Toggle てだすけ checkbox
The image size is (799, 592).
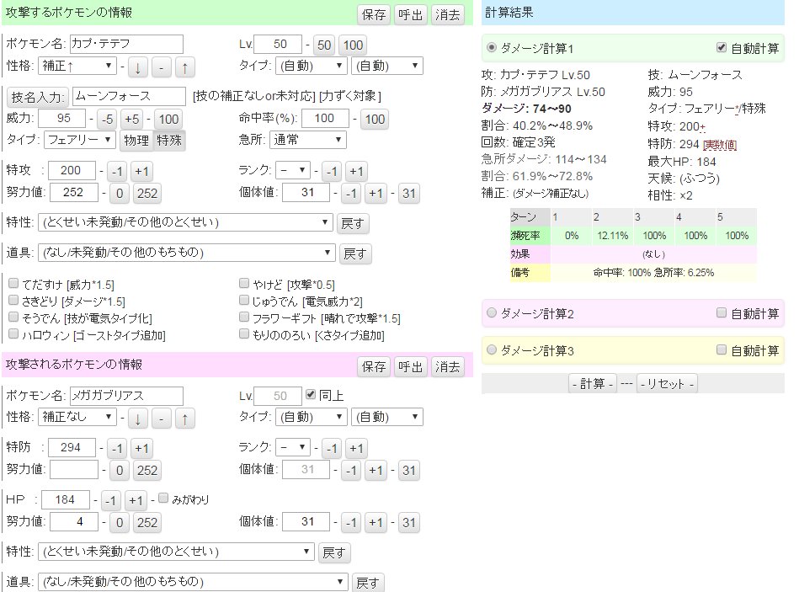pos(13,283)
